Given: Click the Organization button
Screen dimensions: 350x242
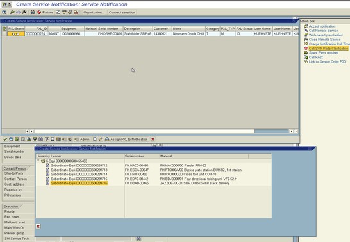Looking at the screenshot, I should tap(94, 12).
